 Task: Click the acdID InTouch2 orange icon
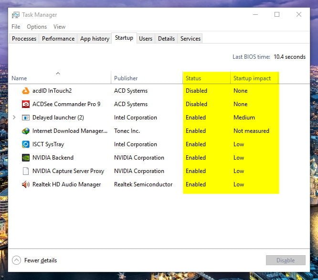(26, 91)
